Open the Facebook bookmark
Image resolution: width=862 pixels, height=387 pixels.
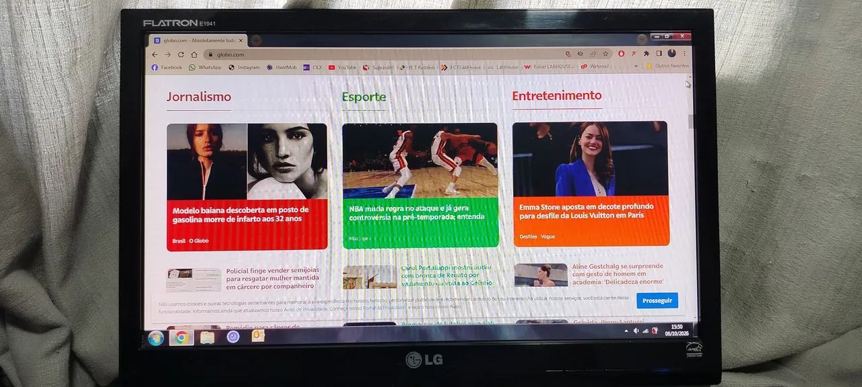(167, 67)
